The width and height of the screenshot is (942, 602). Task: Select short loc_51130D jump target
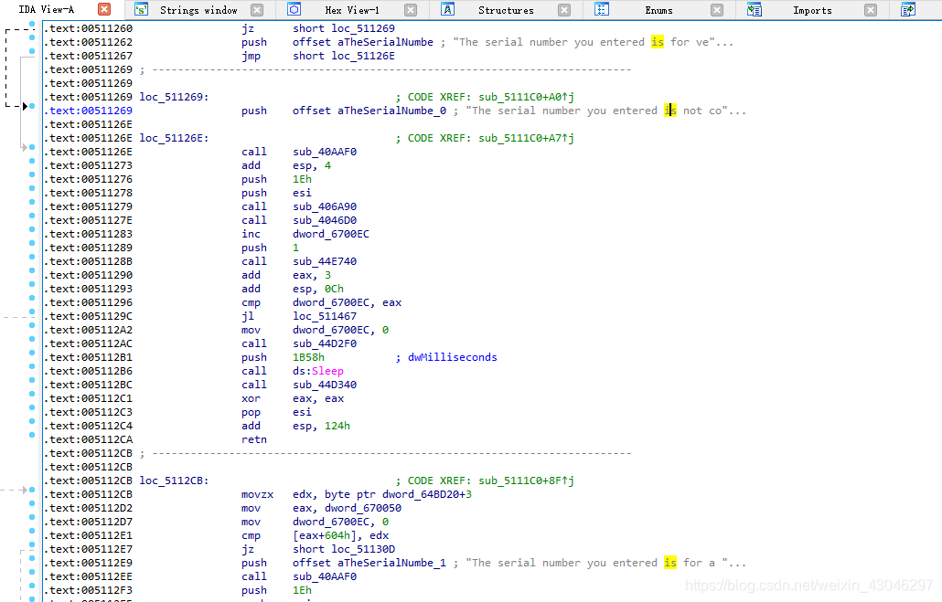click(344, 549)
